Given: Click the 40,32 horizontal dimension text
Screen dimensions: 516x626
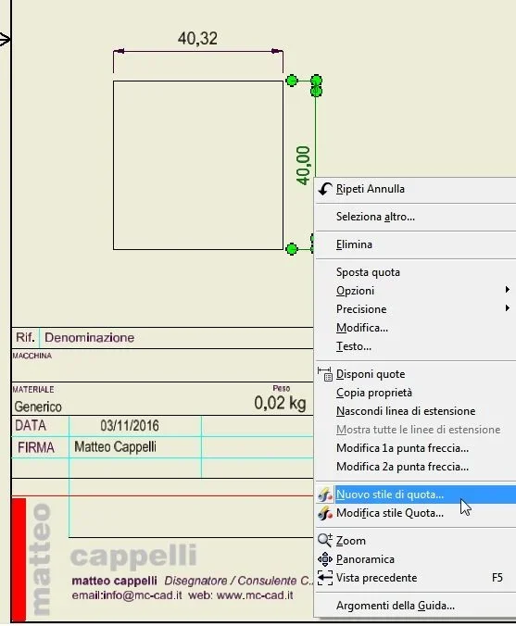Looking at the screenshot, I should click(197, 38).
